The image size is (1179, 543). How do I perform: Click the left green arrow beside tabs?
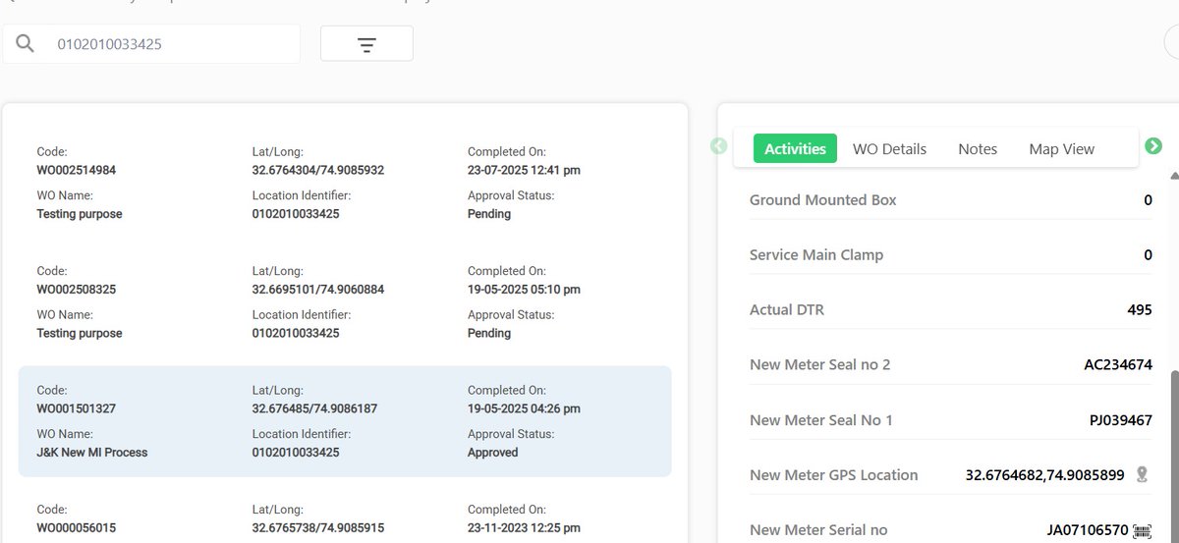[x=719, y=146]
